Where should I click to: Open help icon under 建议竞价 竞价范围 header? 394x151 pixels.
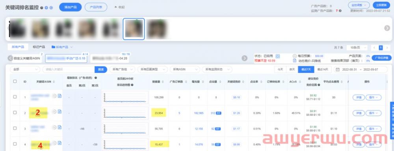click(x=319, y=85)
